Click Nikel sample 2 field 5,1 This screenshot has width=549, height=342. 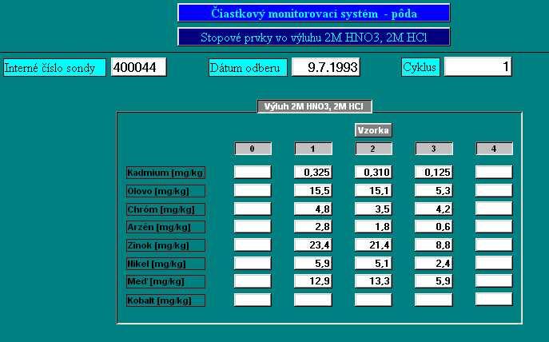tap(373, 263)
